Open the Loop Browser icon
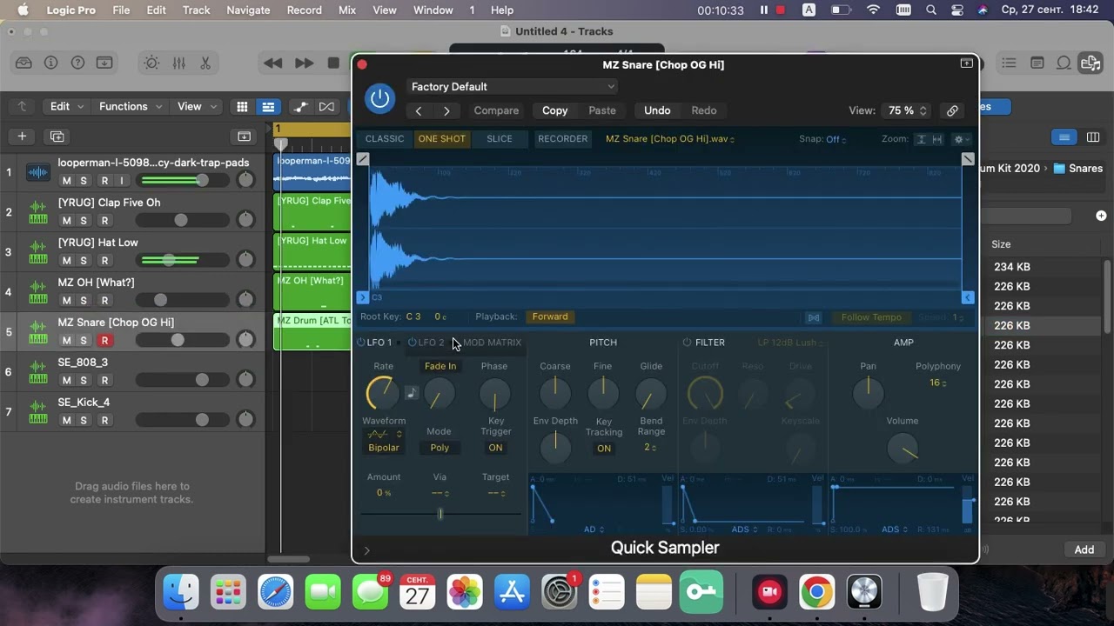Image resolution: width=1114 pixels, height=626 pixels. tap(1064, 63)
